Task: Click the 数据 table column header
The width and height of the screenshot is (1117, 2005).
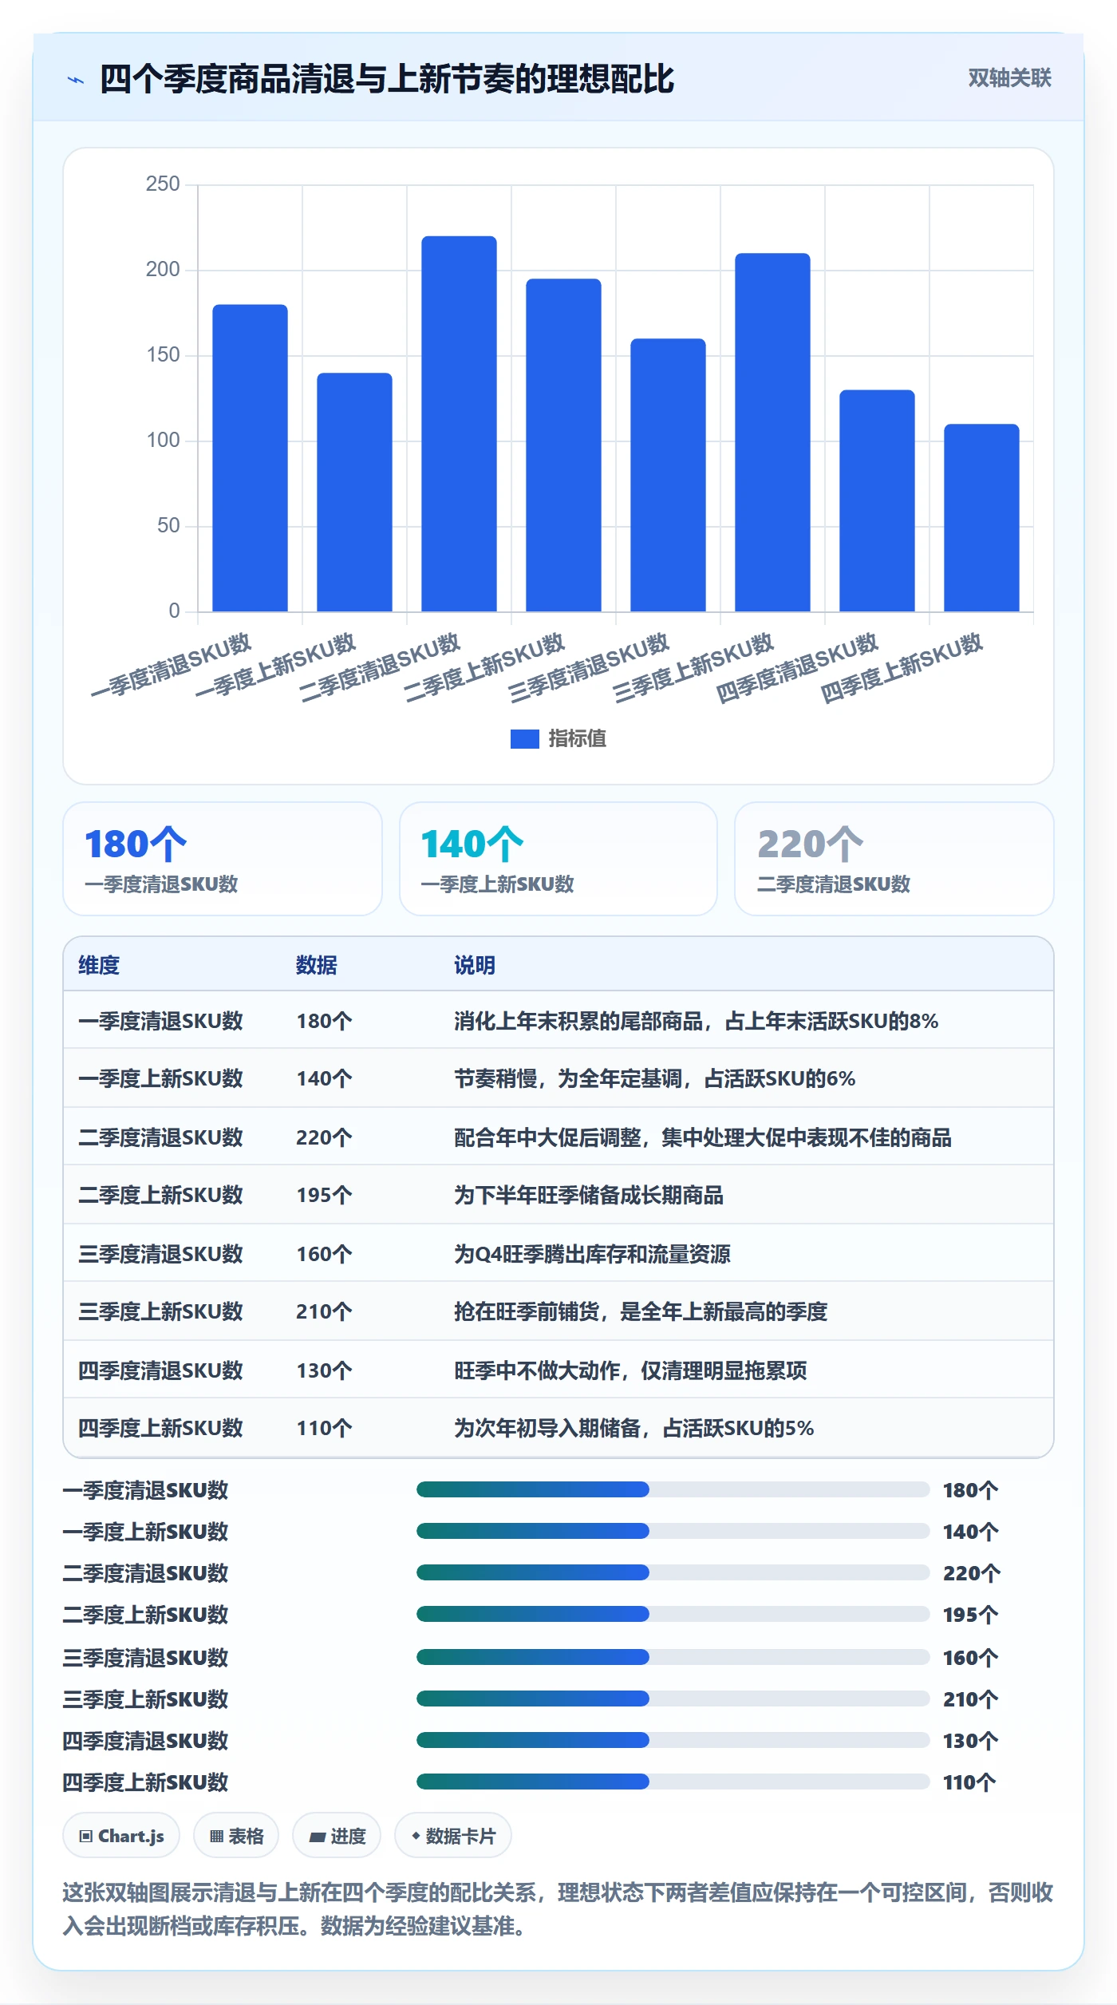Action: [317, 965]
